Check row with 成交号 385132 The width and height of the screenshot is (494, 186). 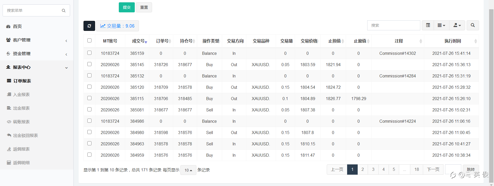click(x=89, y=75)
